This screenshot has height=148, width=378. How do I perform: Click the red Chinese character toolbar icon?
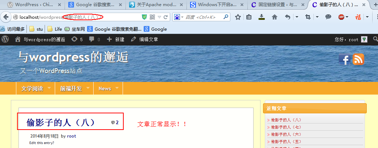tap(358, 17)
